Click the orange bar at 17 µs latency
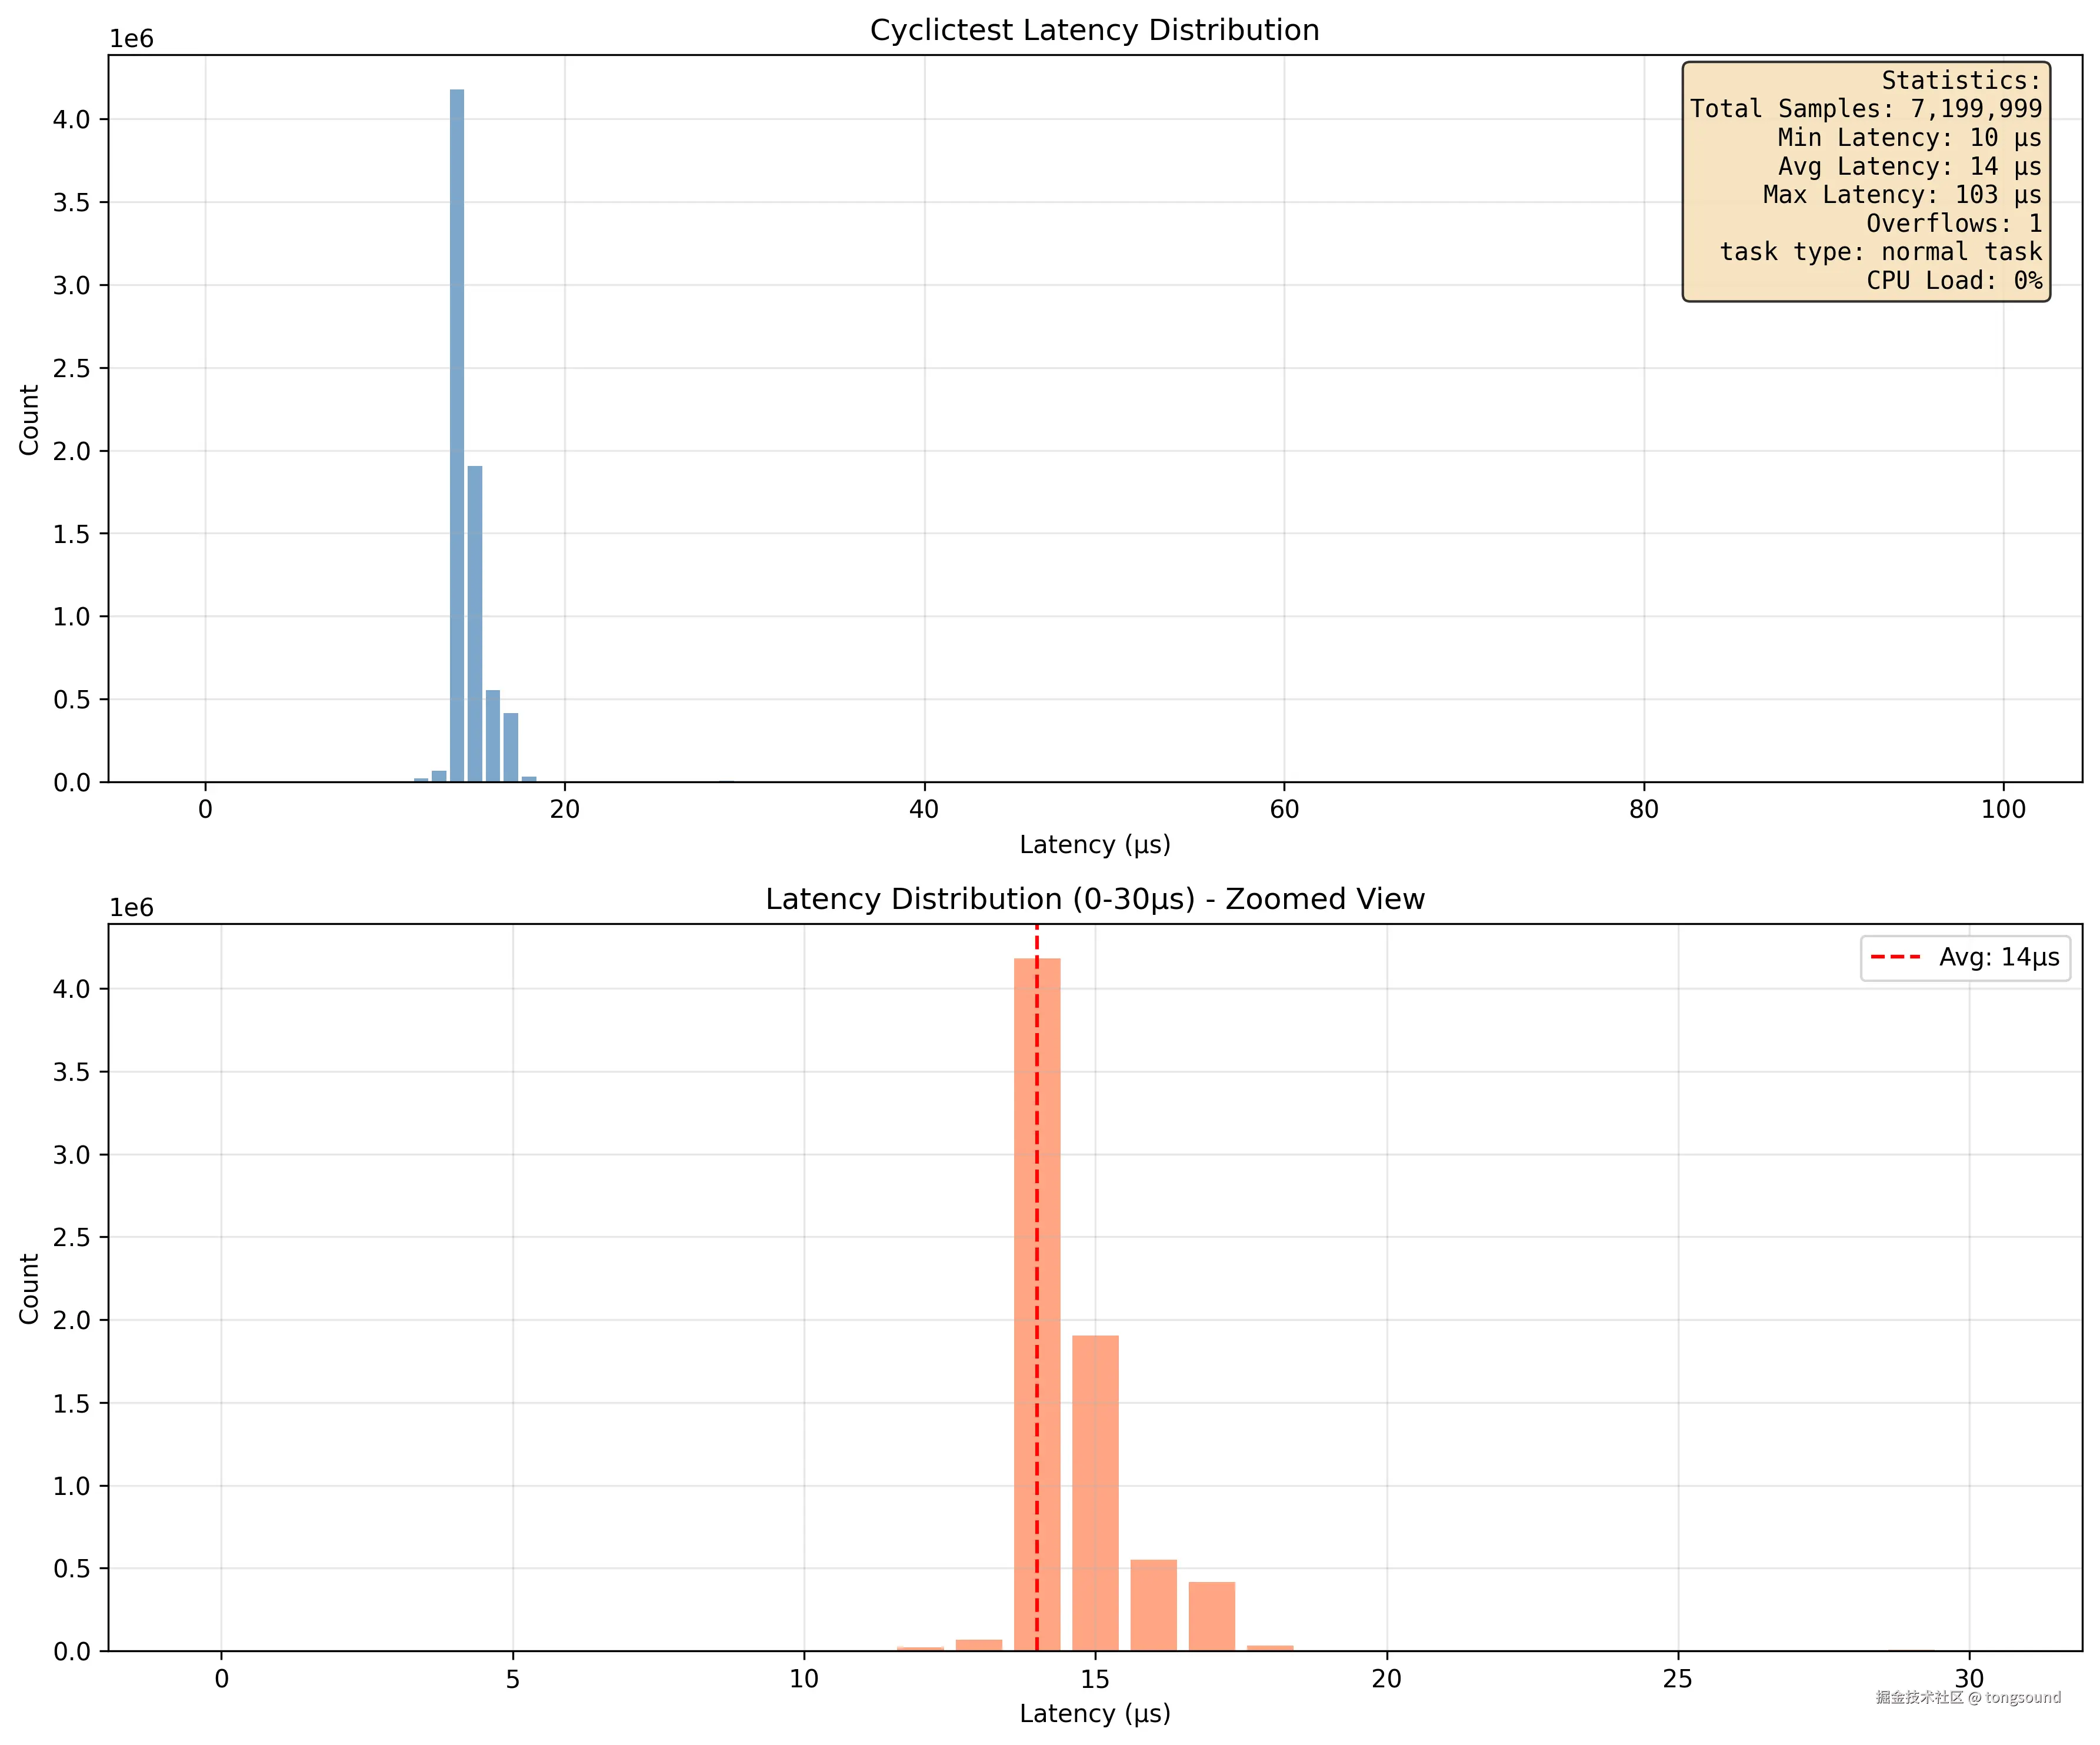Viewport: 2100px width, 1745px height. (1211, 1615)
